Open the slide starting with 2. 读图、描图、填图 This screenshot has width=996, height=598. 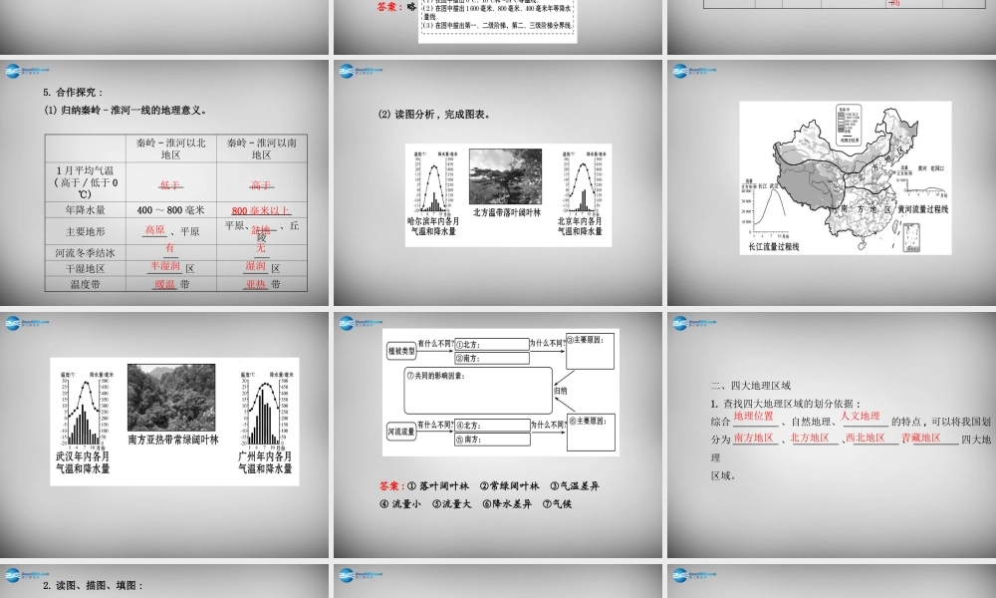164,581
